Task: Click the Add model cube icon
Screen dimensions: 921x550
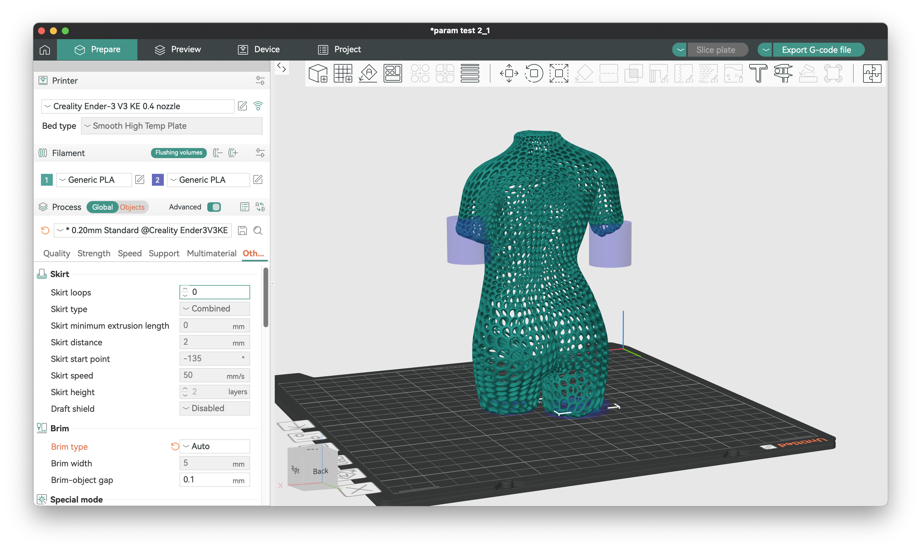Action: coord(318,73)
